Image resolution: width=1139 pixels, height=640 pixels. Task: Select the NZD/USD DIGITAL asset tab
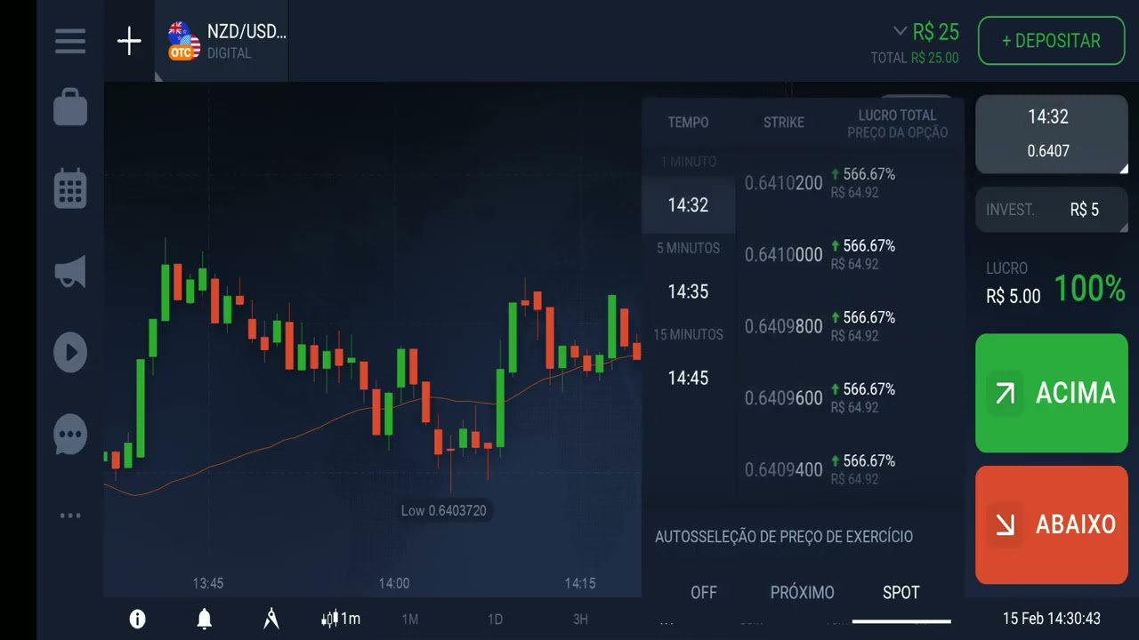(x=222, y=41)
